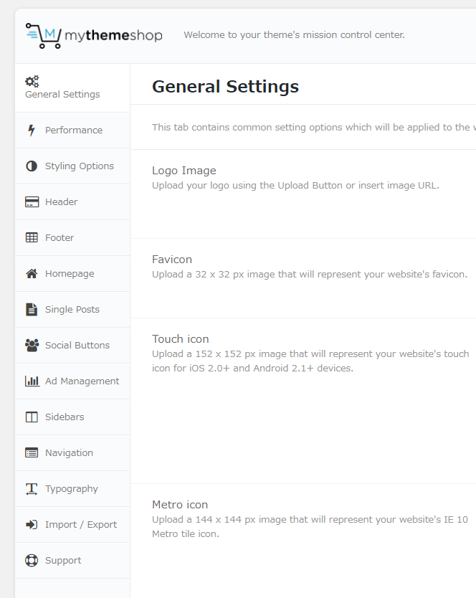Click the Favicon setting title

coord(172,260)
